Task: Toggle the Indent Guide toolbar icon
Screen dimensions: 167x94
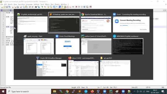Action: pyautogui.click(x=60, y=7)
